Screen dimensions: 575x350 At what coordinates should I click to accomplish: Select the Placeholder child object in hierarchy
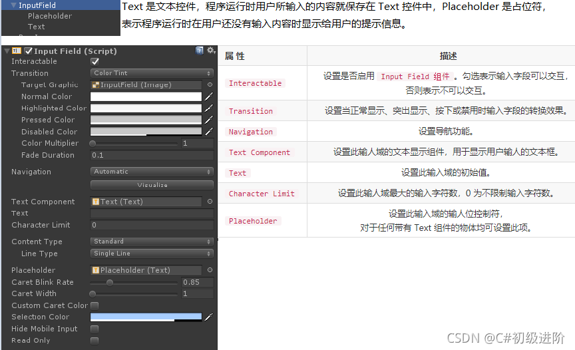[x=50, y=16]
